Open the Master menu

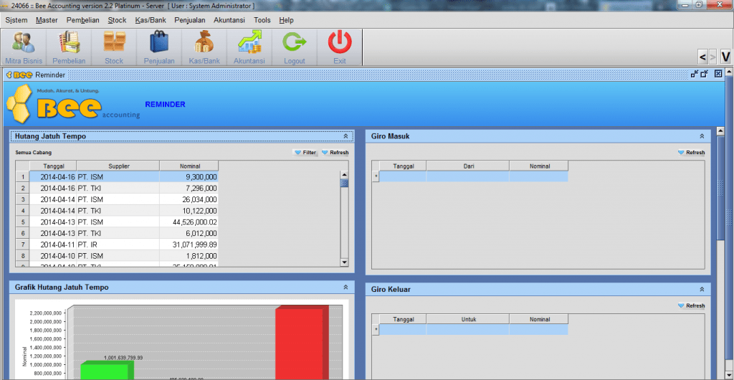point(47,20)
